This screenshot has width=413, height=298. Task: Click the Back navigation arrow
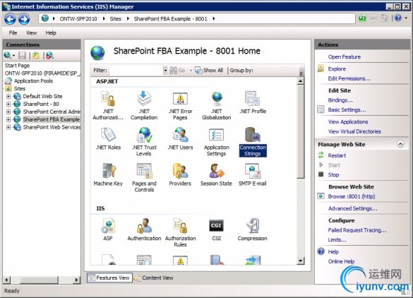(x=10, y=19)
